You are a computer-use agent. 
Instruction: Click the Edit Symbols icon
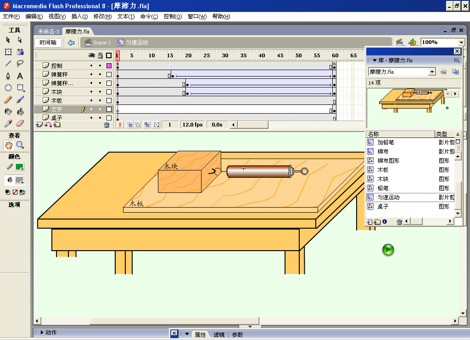point(413,43)
